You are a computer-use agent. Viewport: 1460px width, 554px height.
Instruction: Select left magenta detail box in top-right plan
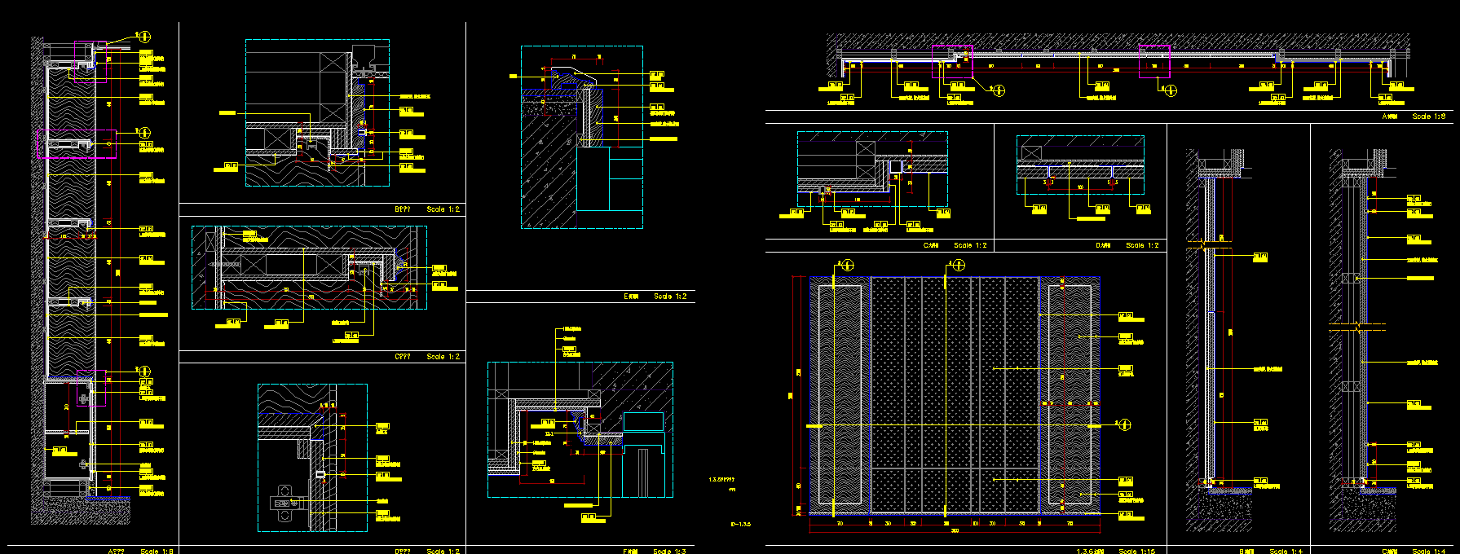coord(952,61)
